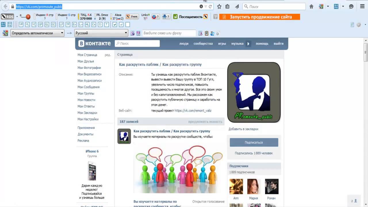Screen dimensions: 368x207
Task: Click the RDS bar logo button
Action: [7, 17]
